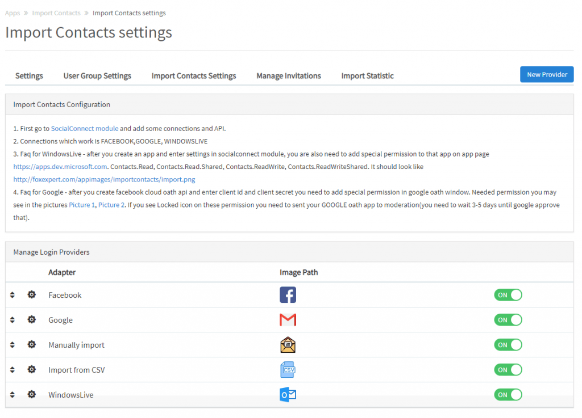Screen dimensions: 582x418
Task: Select the Manually import envelope icon
Action: (x=288, y=344)
